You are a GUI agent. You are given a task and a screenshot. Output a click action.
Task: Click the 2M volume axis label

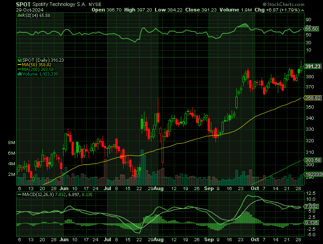(x=12, y=174)
